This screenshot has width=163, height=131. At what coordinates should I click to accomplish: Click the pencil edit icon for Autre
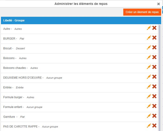click(149, 28)
